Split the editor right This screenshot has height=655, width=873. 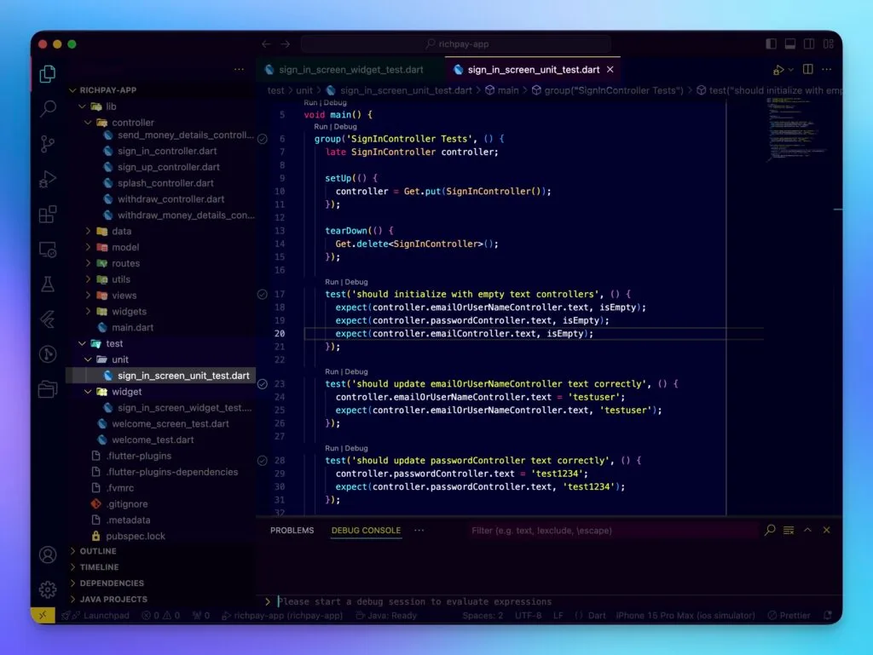point(808,70)
